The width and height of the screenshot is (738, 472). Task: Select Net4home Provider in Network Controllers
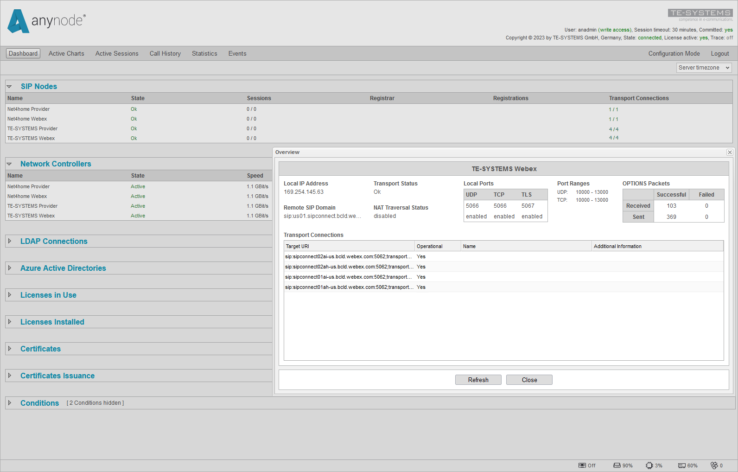[28, 187]
